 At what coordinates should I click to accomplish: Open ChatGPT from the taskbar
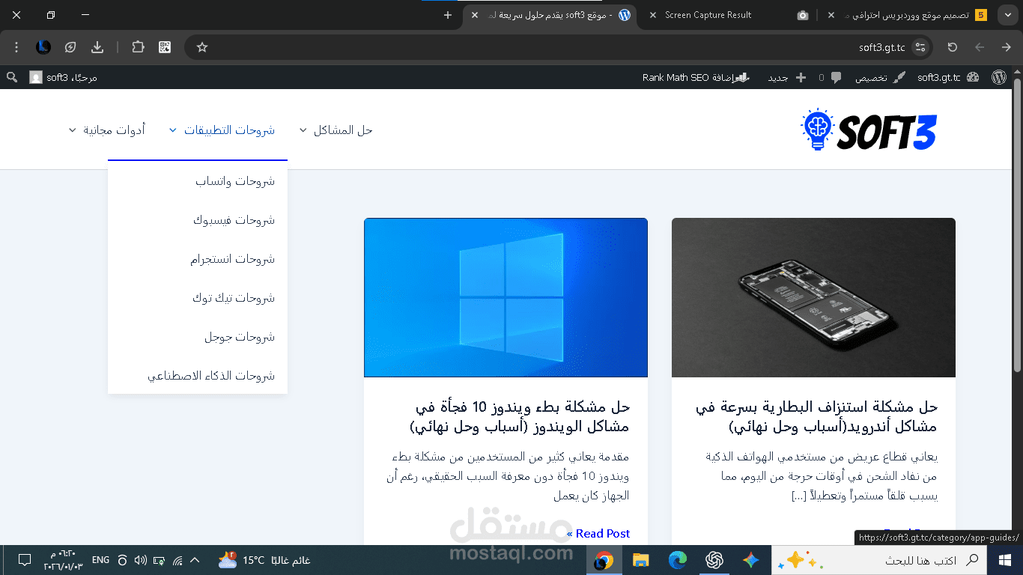pos(714,560)
